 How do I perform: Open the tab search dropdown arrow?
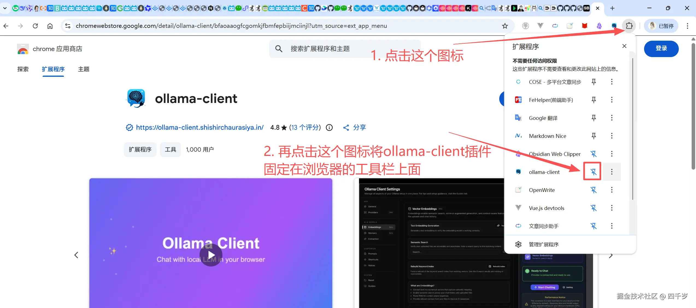pyautogui.click(x=5, y=8)
